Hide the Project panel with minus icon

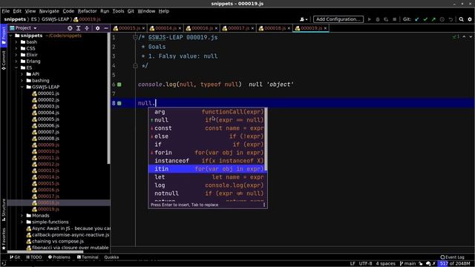point(106,28)
